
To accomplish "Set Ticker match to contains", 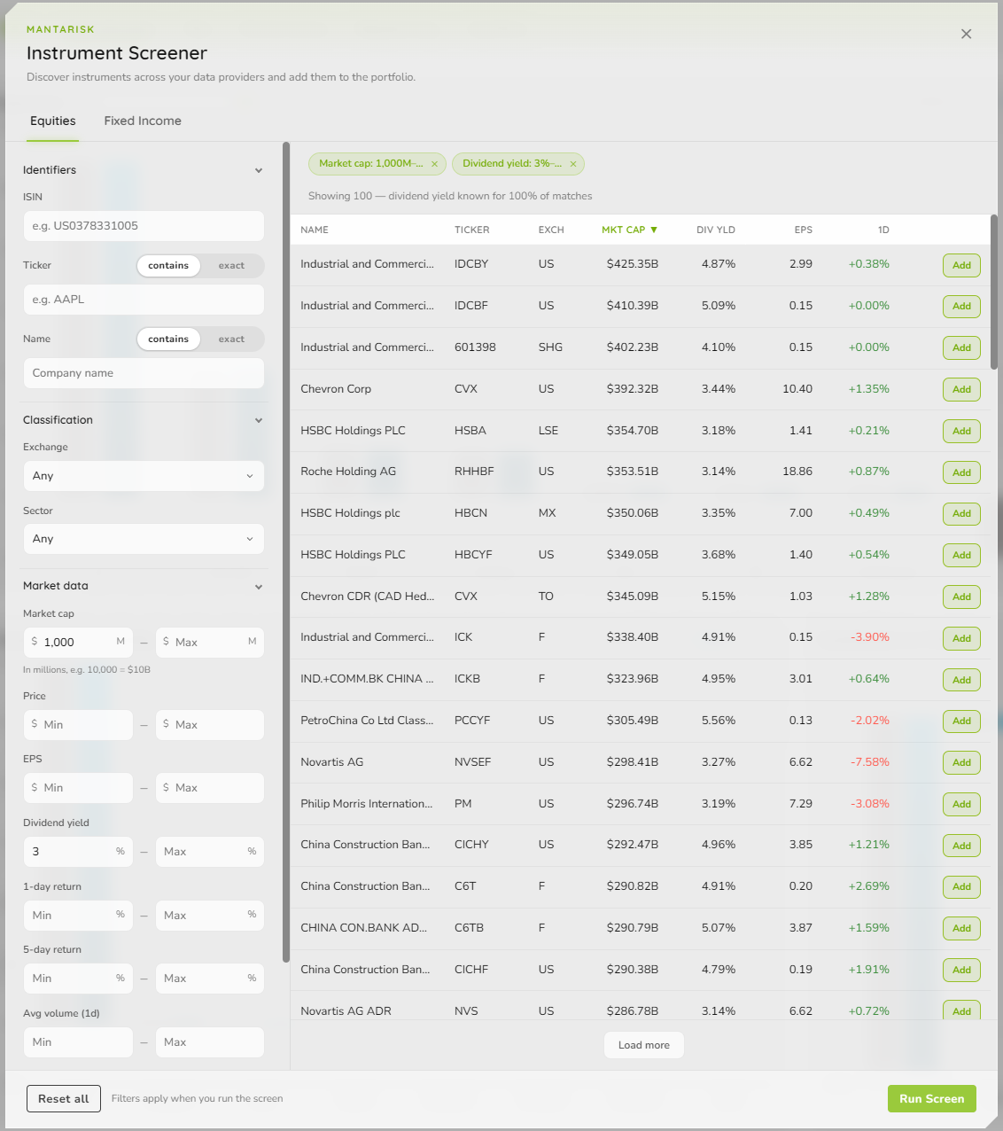I will tap(168, 265).
